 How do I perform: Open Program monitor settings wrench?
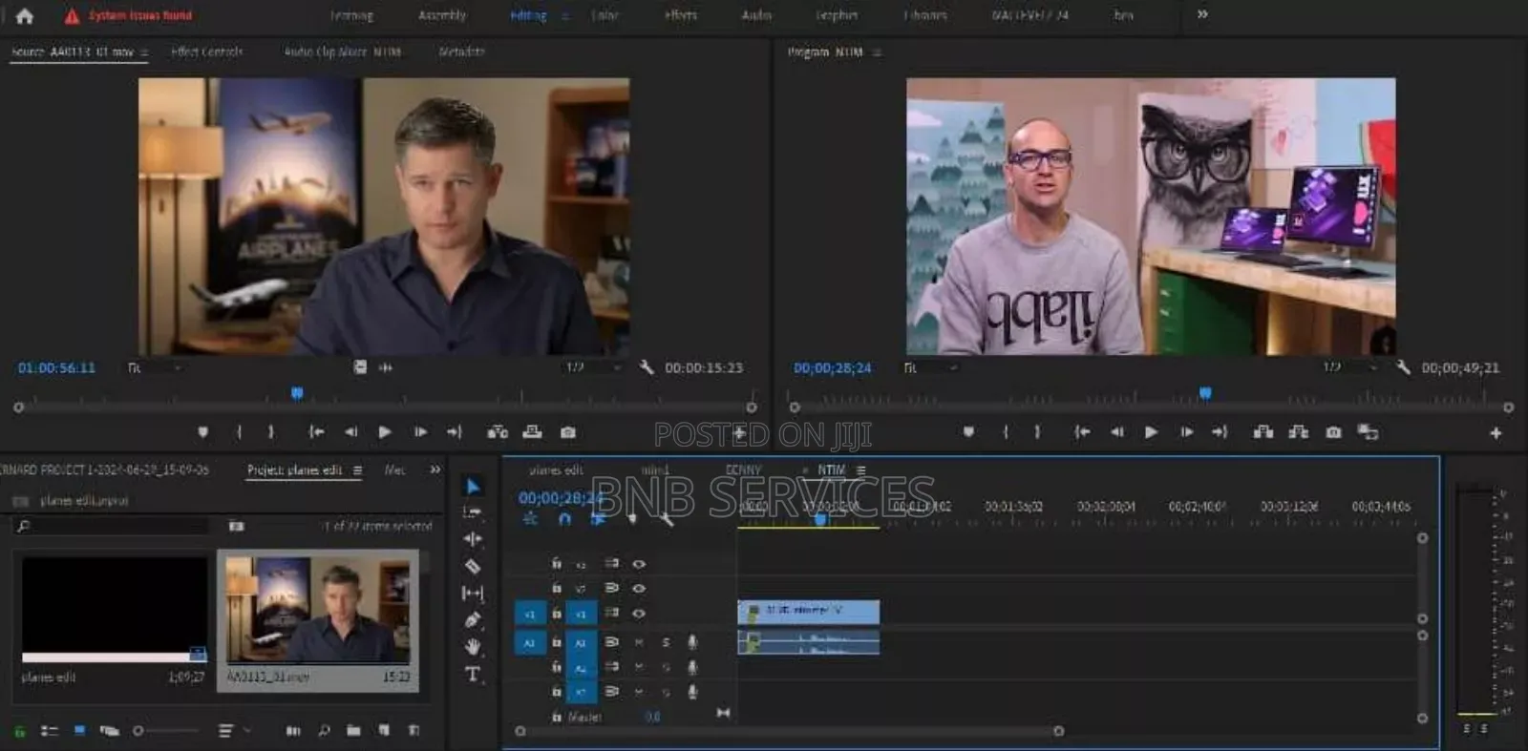pos(1403,367)
